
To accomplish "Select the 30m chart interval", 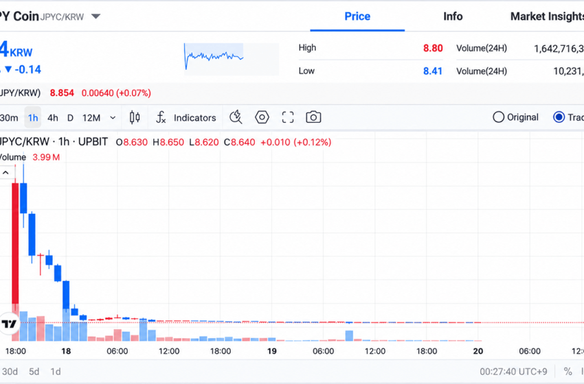I will pyautogui.click(x=9, y=118).
